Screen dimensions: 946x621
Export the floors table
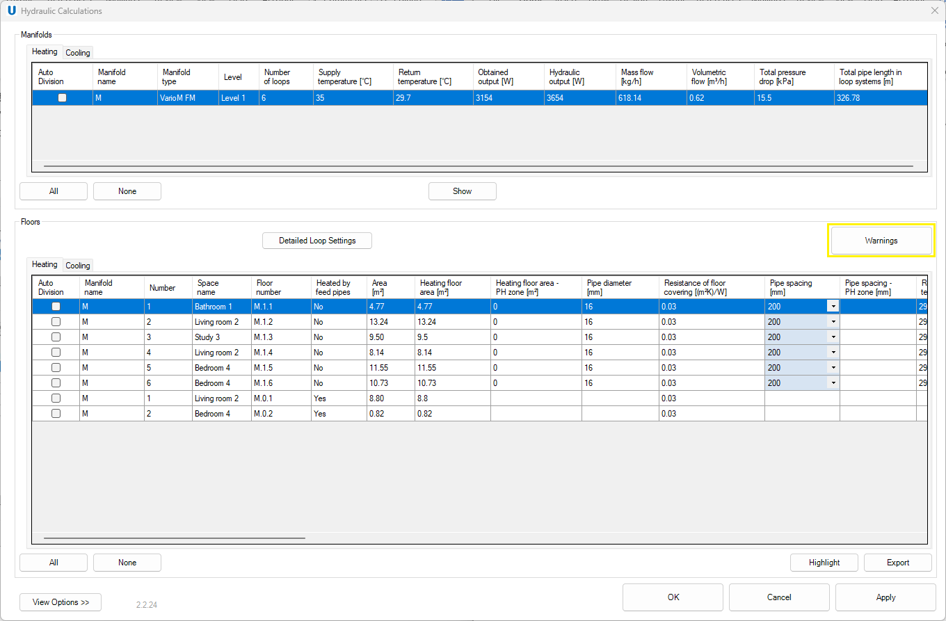[x=898, y=563]
